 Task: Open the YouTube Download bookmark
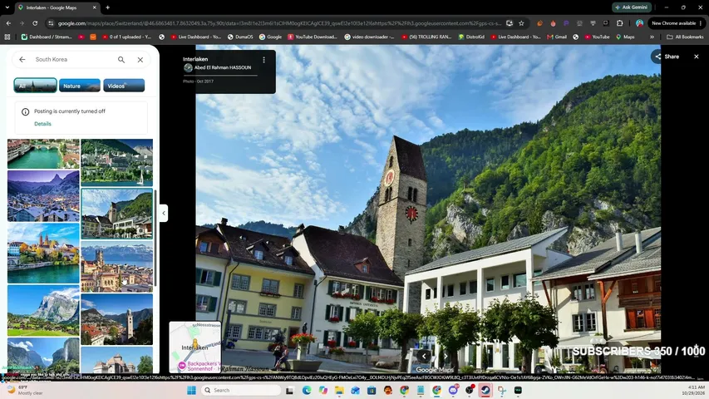coord(313,37)
